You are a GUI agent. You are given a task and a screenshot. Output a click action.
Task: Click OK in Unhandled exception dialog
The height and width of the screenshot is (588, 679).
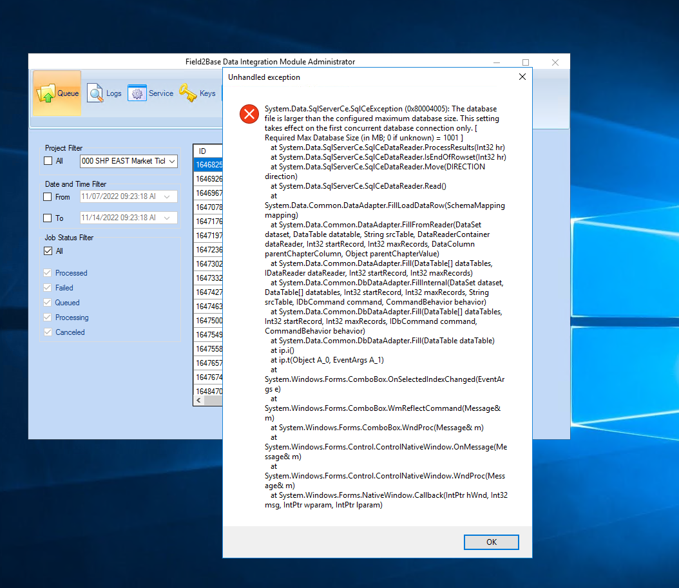(x=491, y=542)
